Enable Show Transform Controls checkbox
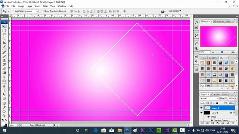Screen dimensions: 239x134 pos(43,11)
